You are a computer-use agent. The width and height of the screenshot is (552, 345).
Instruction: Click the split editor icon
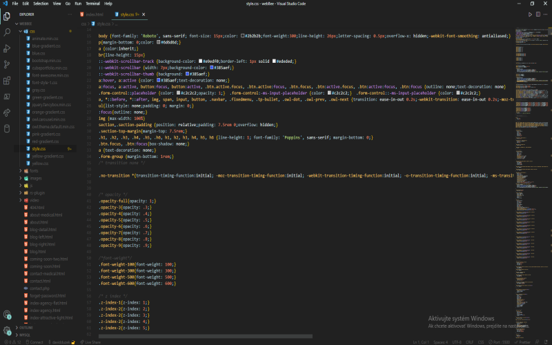(x=538, y=14)
